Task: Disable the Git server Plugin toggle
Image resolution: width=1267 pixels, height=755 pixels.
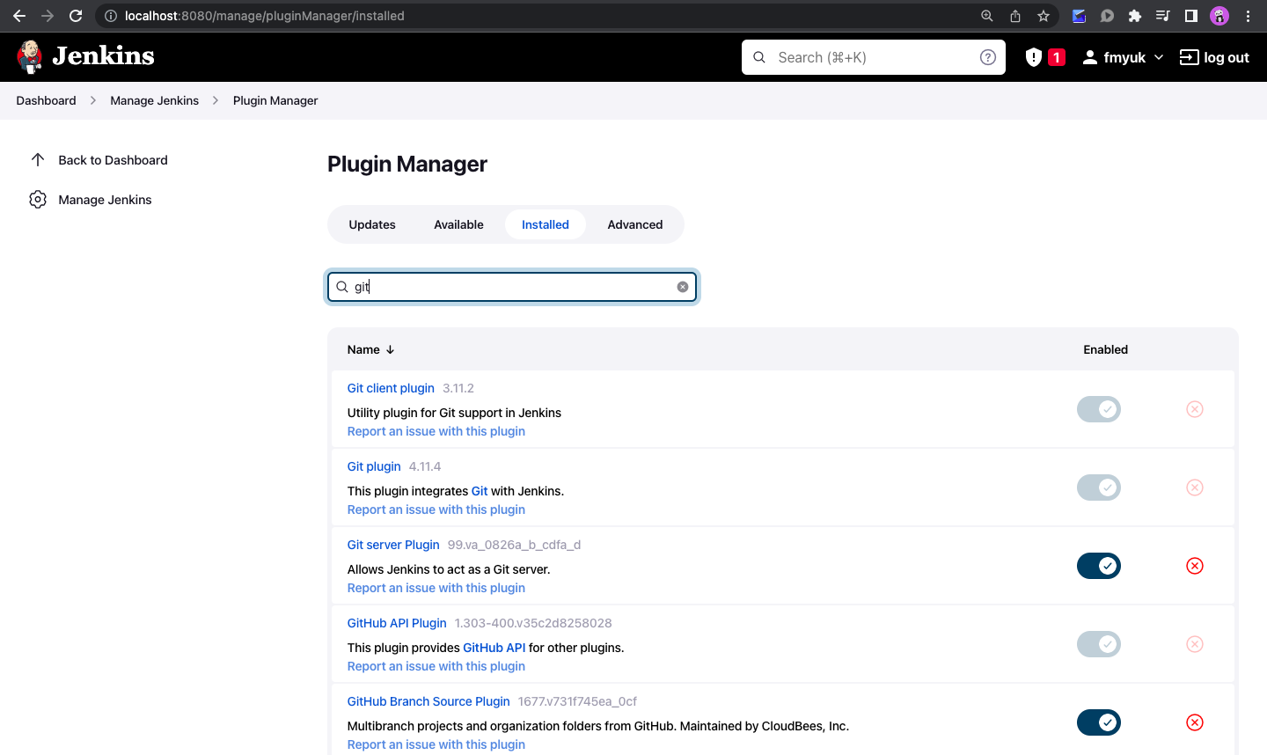Action: tap(1098, 566)
